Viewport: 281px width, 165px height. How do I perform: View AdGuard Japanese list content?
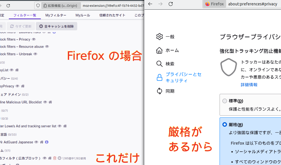[36, 142]
